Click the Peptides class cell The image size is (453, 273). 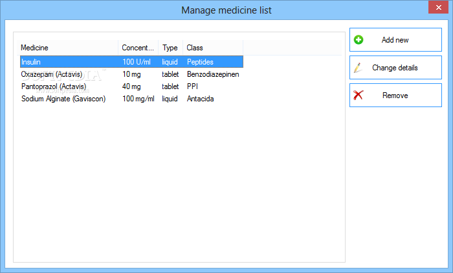click(200, 62)
